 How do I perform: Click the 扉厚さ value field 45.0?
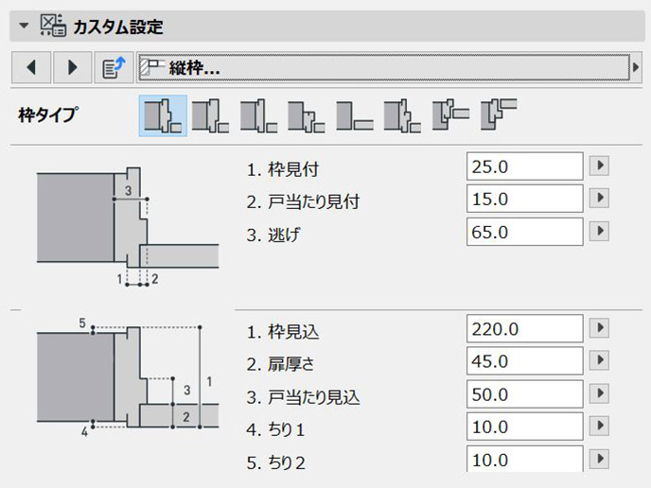click(x=525, y=361)
